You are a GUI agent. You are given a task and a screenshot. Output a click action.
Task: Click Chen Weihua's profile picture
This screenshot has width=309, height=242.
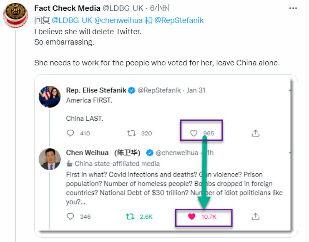(x=50, y=159)
